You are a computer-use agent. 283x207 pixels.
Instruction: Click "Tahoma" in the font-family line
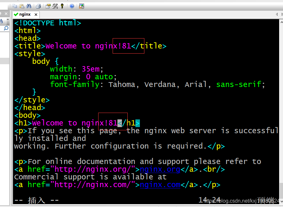(x=122, y=84)
